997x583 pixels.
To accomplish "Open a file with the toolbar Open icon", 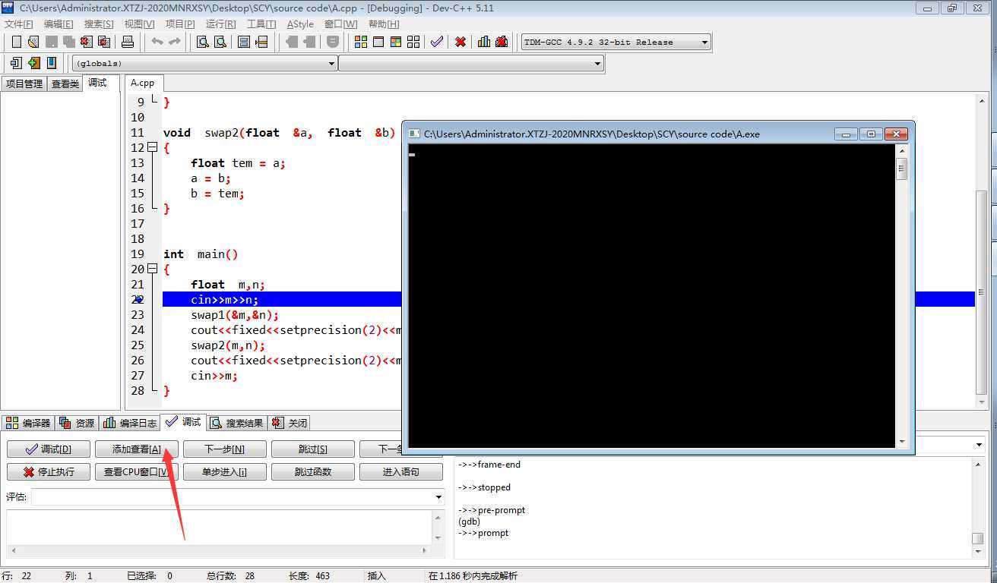I will 33,42.
